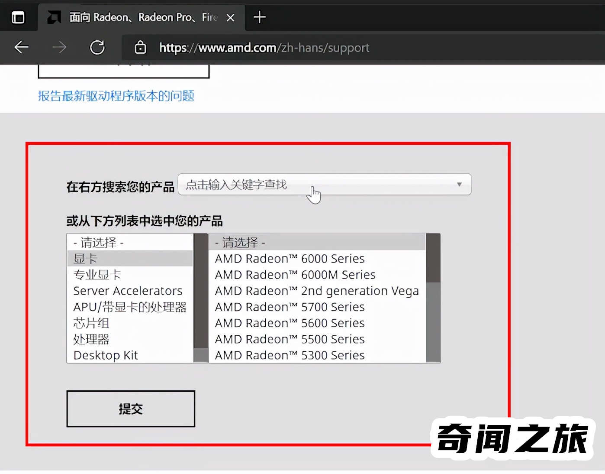
Task: Select 显卡 in the category list
Action: pos(130,259)
